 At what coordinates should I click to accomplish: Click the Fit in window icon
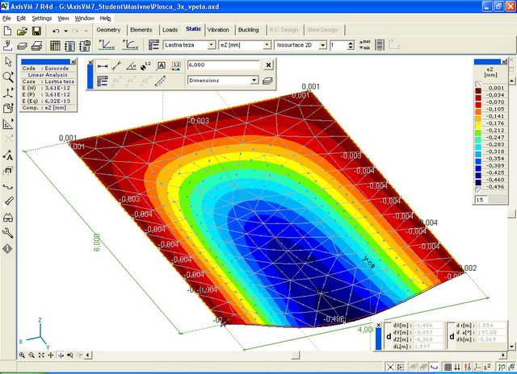tap(41, 355)
